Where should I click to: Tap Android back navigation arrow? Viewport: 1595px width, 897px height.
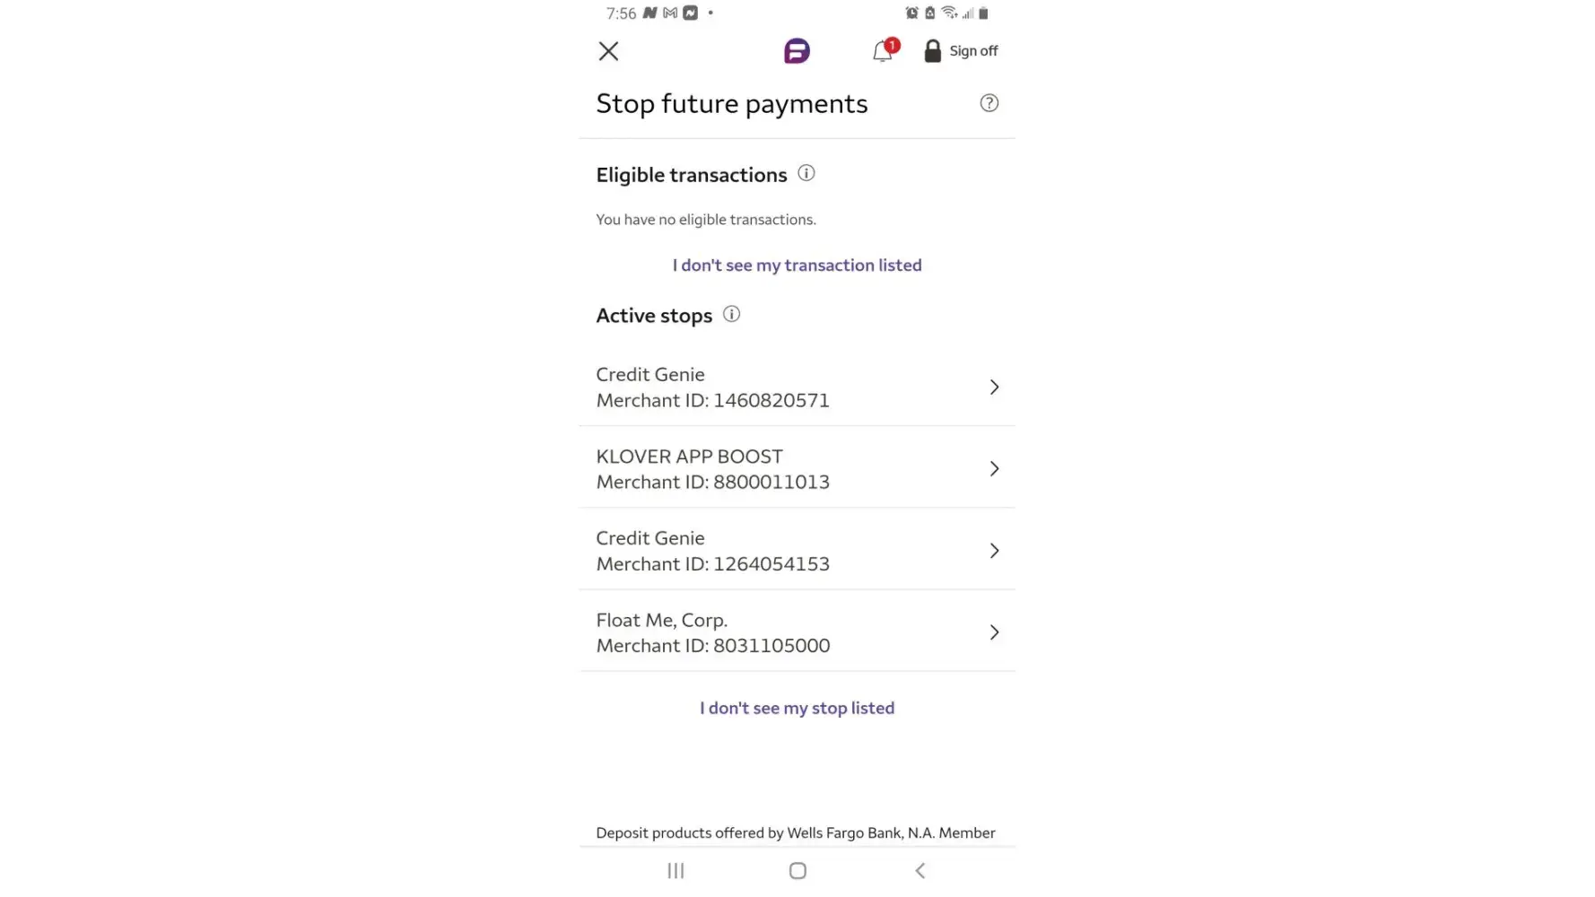click(920, 871)
